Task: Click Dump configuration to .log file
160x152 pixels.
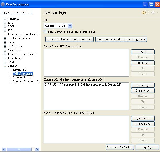Action: (121, 39)
